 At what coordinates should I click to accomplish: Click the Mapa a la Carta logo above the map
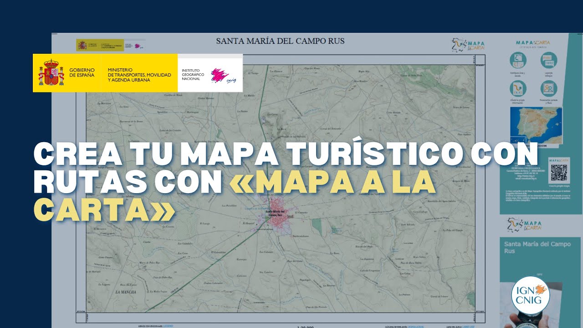tap(468, 45)
